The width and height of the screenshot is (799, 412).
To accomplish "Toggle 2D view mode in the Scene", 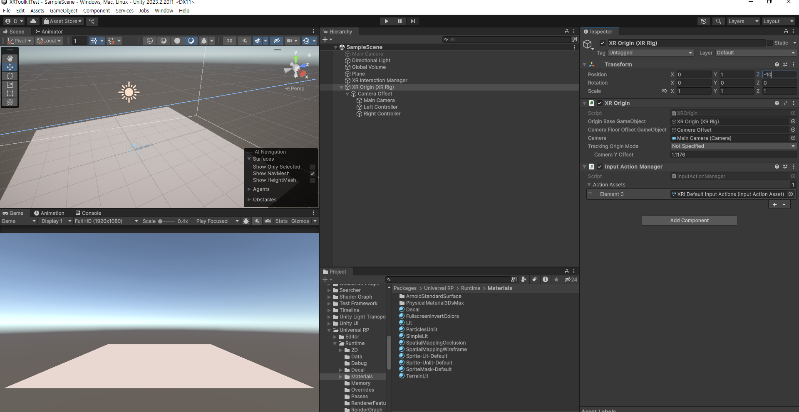I will 230,41.
